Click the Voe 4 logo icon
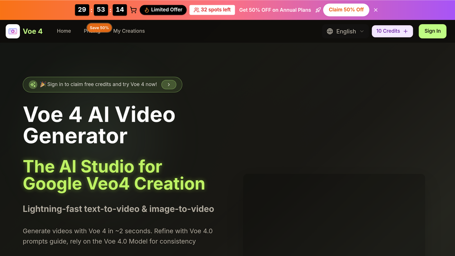Image resolution: width=455 pixels, height=256 pixels. pyautogui.click(x=13, y=31)
